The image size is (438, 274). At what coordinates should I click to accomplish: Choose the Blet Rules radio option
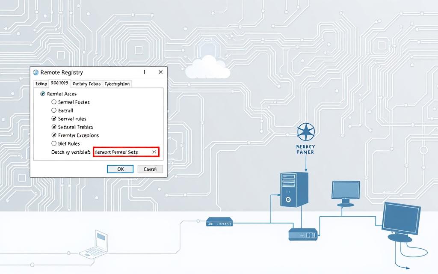(54, 143)
